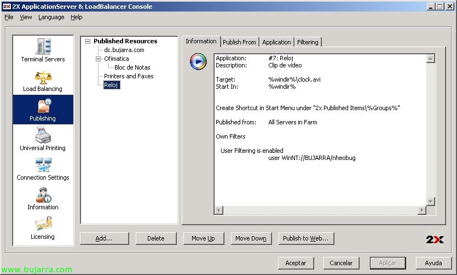
Task: Click the Connection Settings label
Action: pyautogui.click(x=43, y=177)
